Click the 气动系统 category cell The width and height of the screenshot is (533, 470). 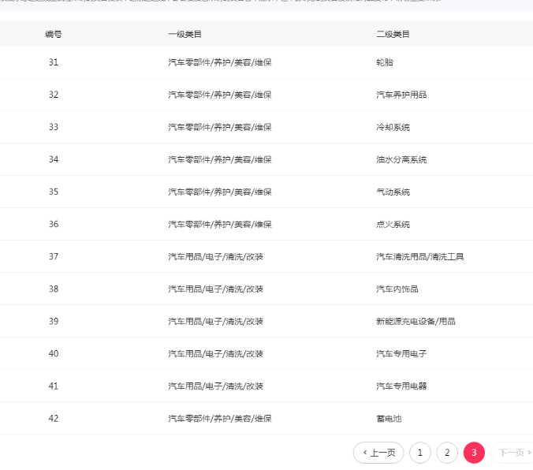tap(393, 192)
